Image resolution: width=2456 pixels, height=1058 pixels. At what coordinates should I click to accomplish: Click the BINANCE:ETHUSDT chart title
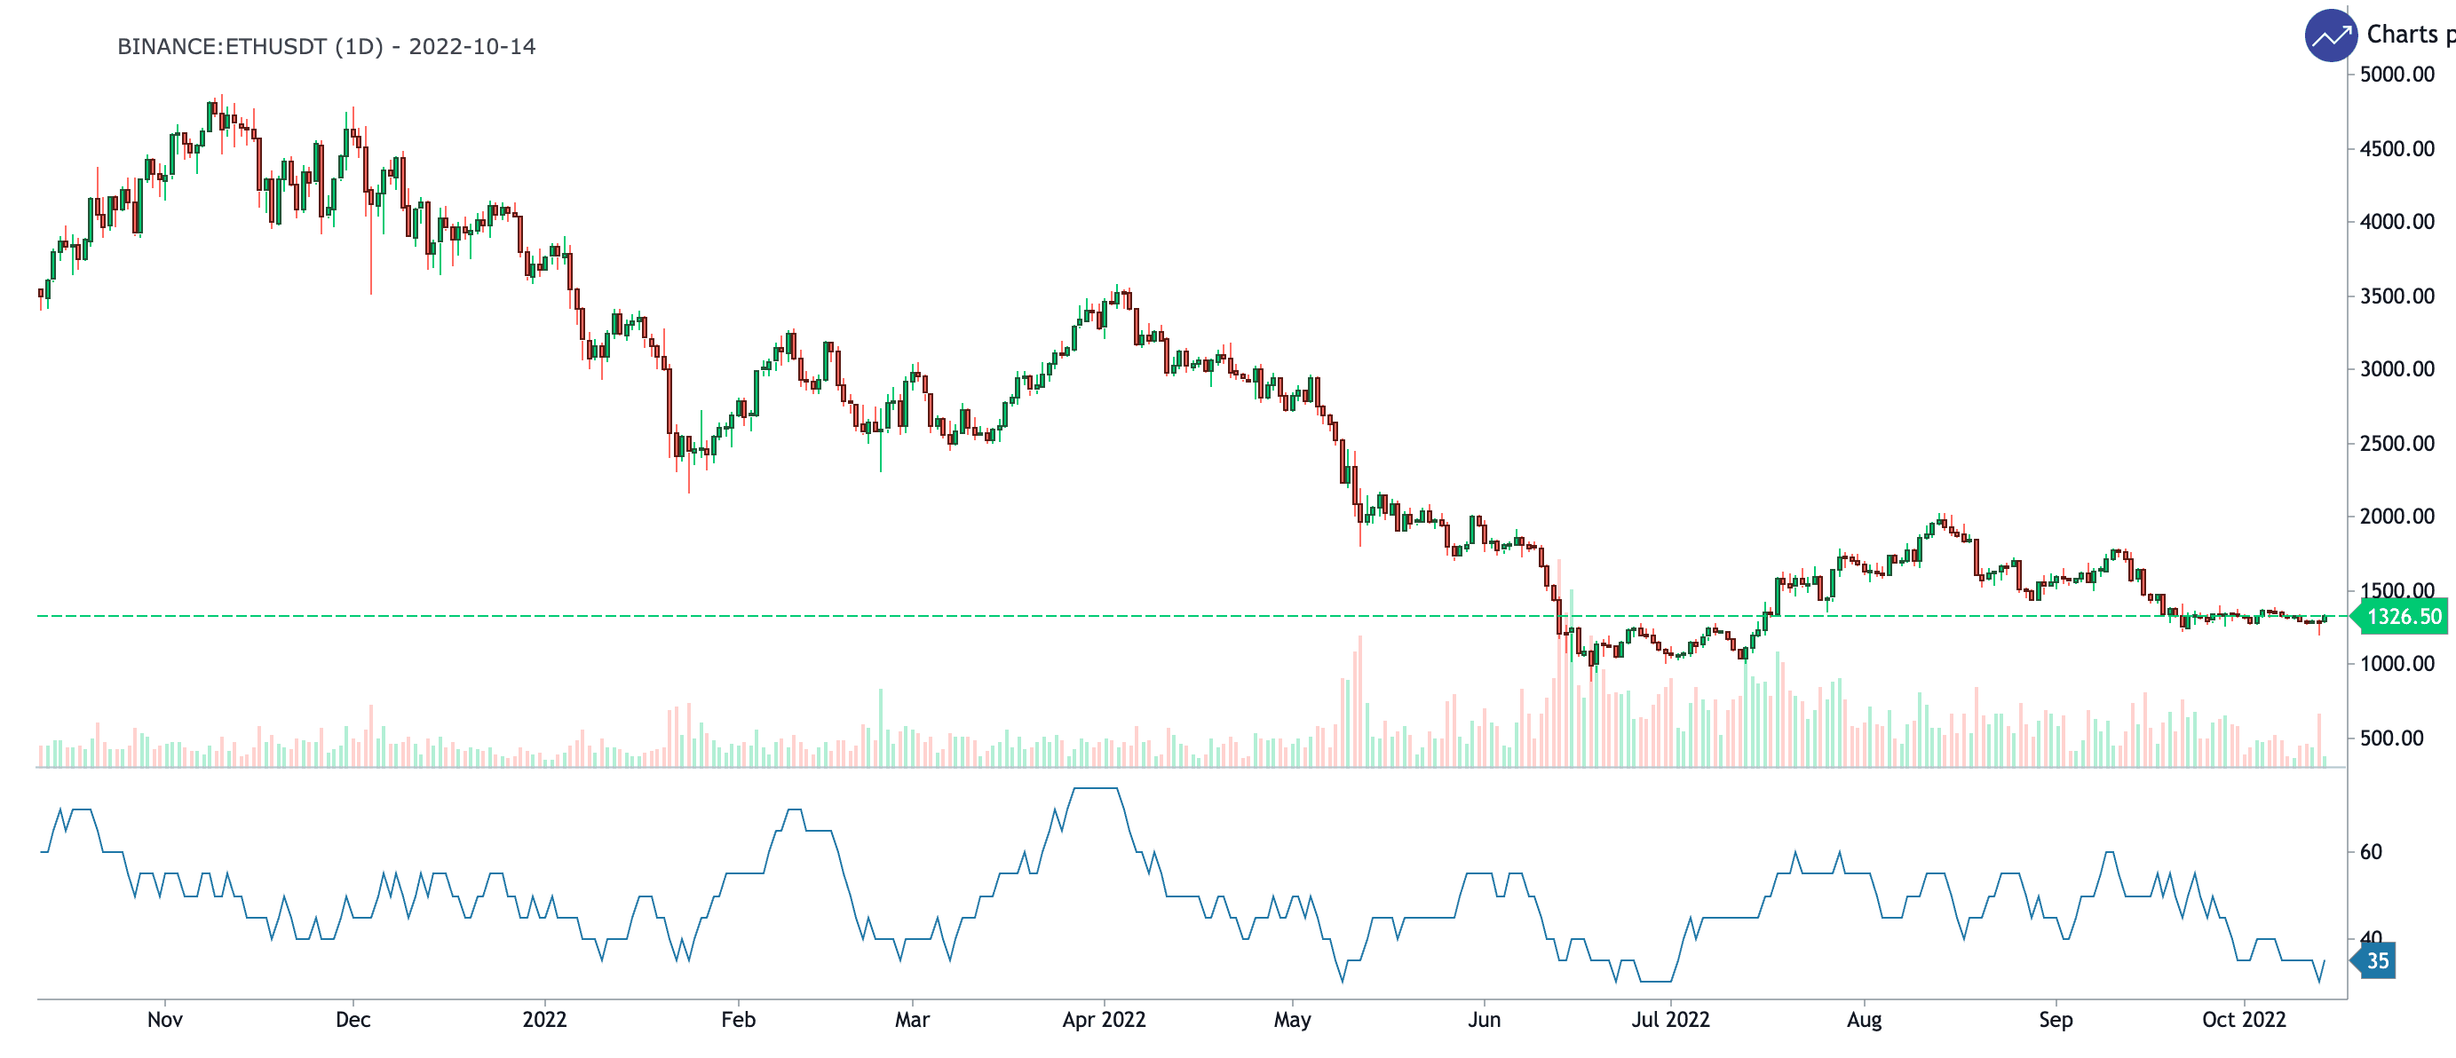[x=326, y=47]
